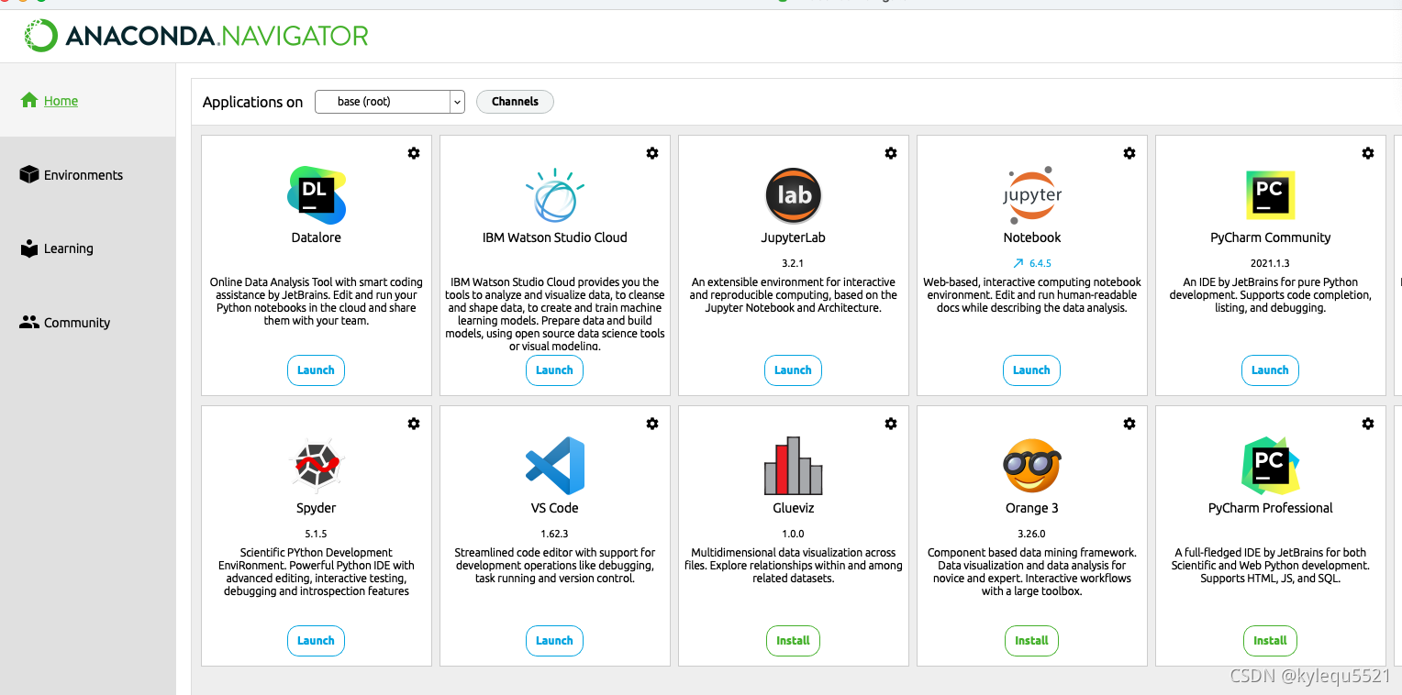The height and width of the screenshot is (695, 1402).
Task: Click the Glueviz description text
Action: (x=793, y=566)
